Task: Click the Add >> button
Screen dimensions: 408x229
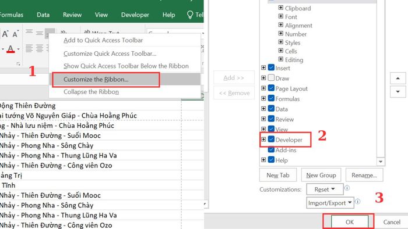Action: click(x=234, y=77)
